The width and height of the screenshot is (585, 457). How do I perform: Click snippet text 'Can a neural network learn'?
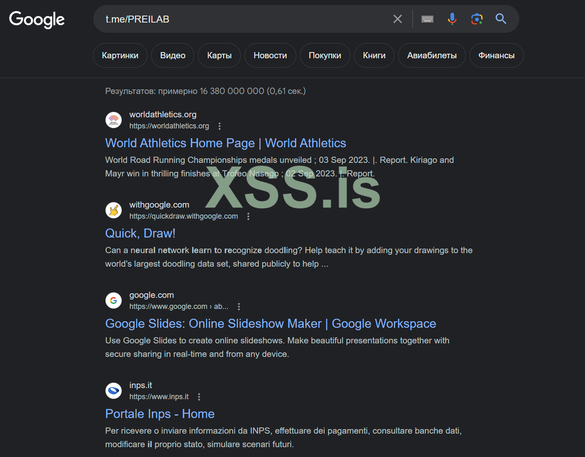(x=159, y=250)
